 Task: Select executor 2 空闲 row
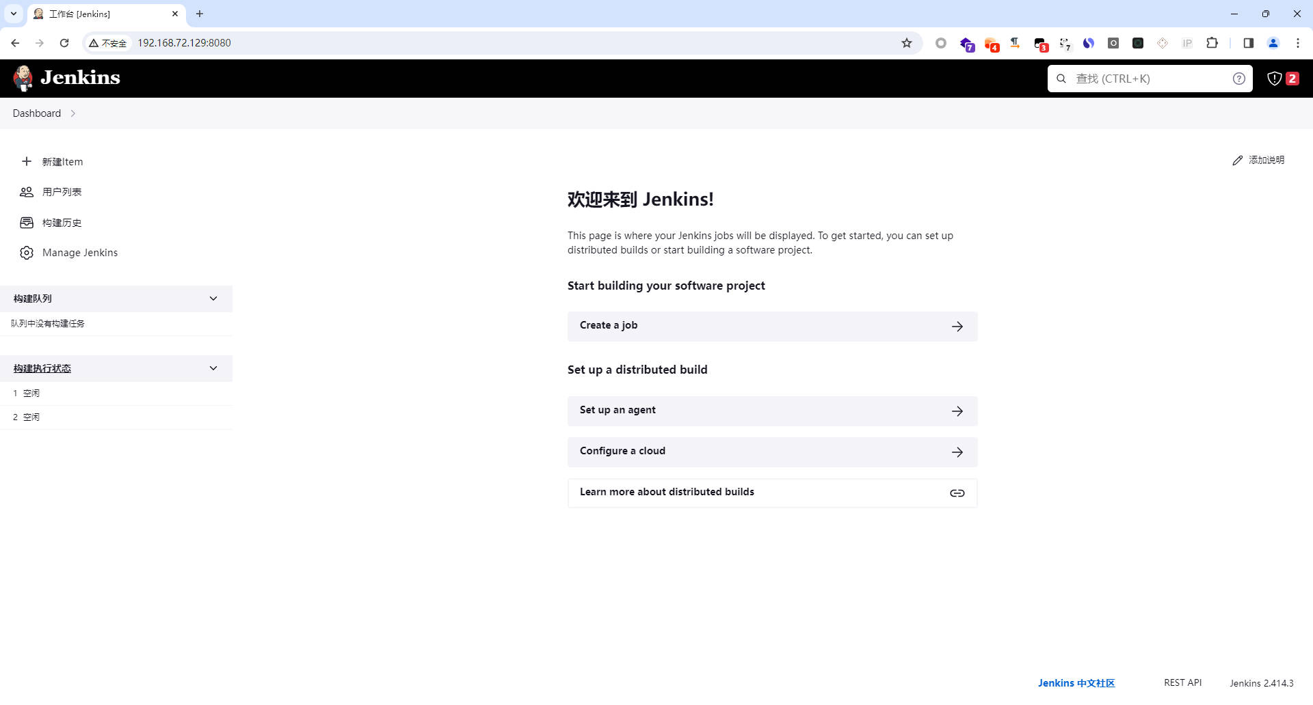coord(116,417)
